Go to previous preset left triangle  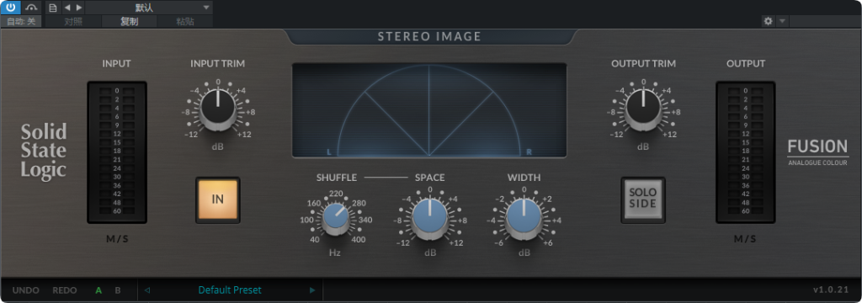tap(146, 290)
